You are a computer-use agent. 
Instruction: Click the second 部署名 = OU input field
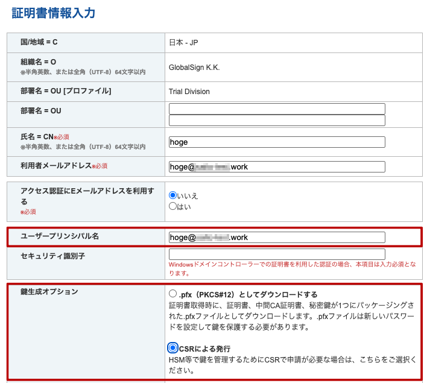[x=277, y=121]
